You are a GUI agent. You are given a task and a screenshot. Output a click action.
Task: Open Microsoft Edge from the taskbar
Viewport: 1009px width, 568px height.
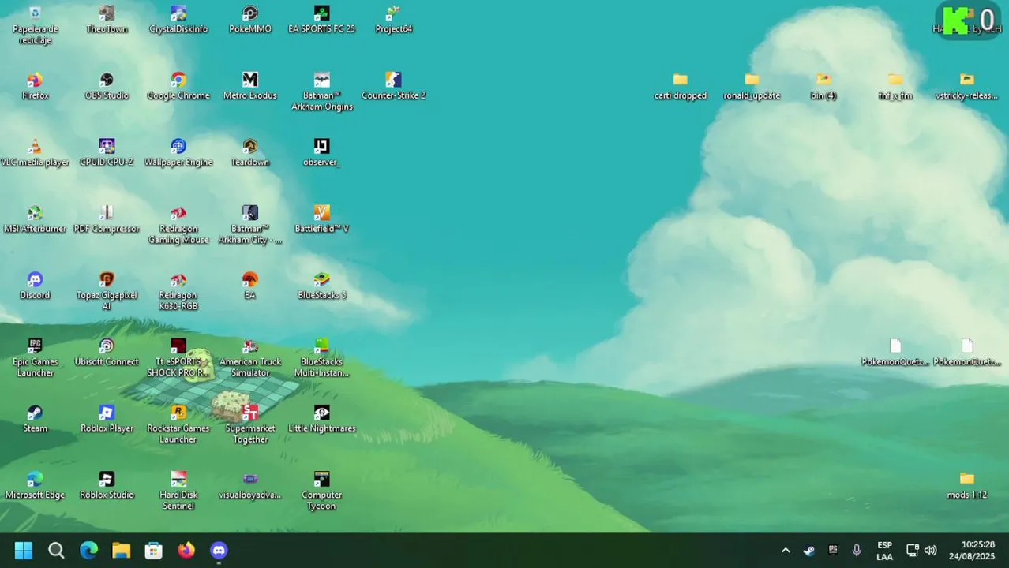pos(88,551)
